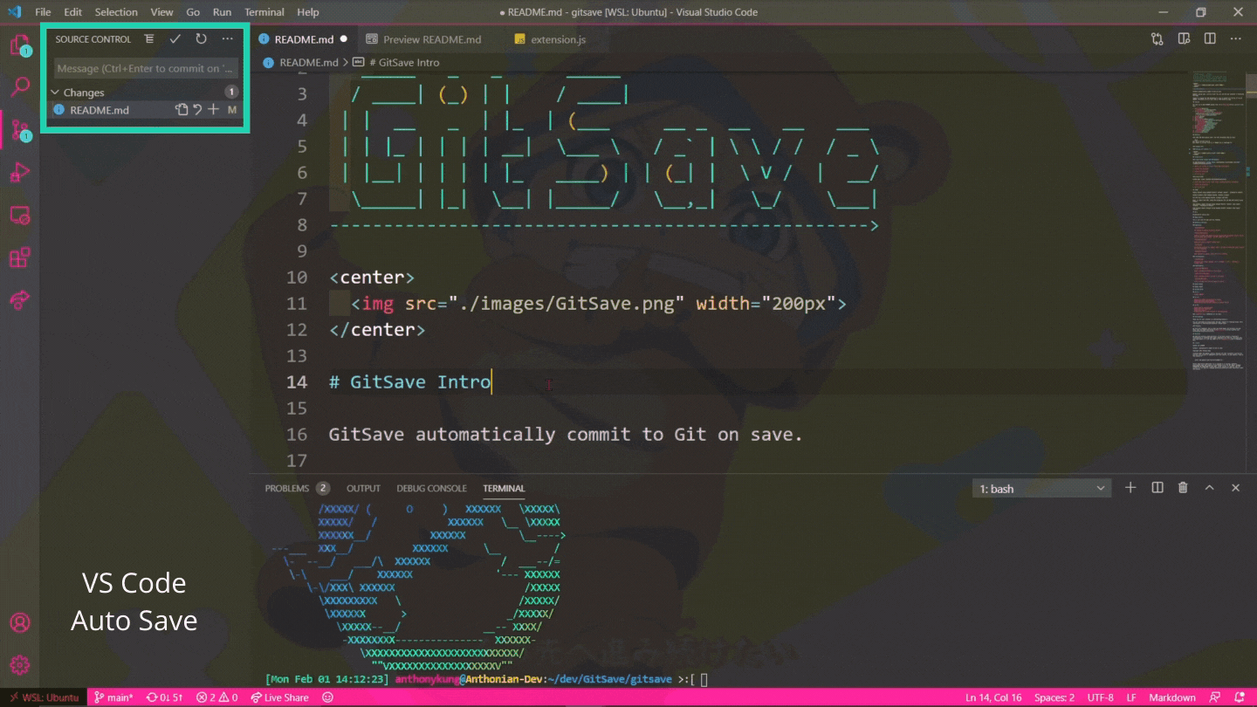1257x707 pixels.
Task: Click the commit checkmark in Source Control
Action: click(175, 39)
